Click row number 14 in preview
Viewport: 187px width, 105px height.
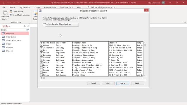[41, 75]
